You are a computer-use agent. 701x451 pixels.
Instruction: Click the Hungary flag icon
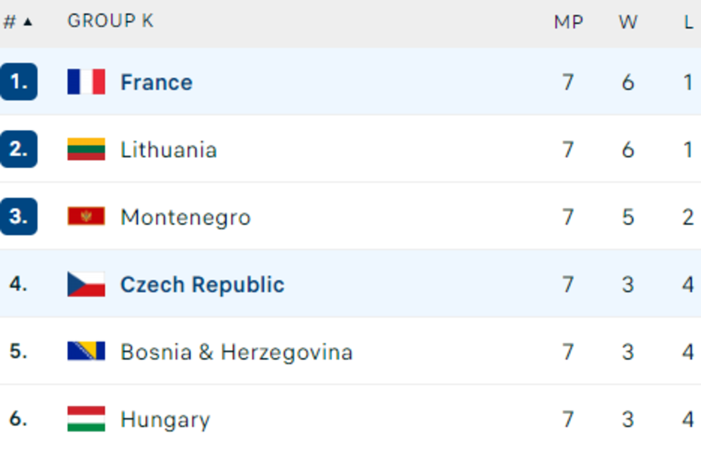coord(86,418)
